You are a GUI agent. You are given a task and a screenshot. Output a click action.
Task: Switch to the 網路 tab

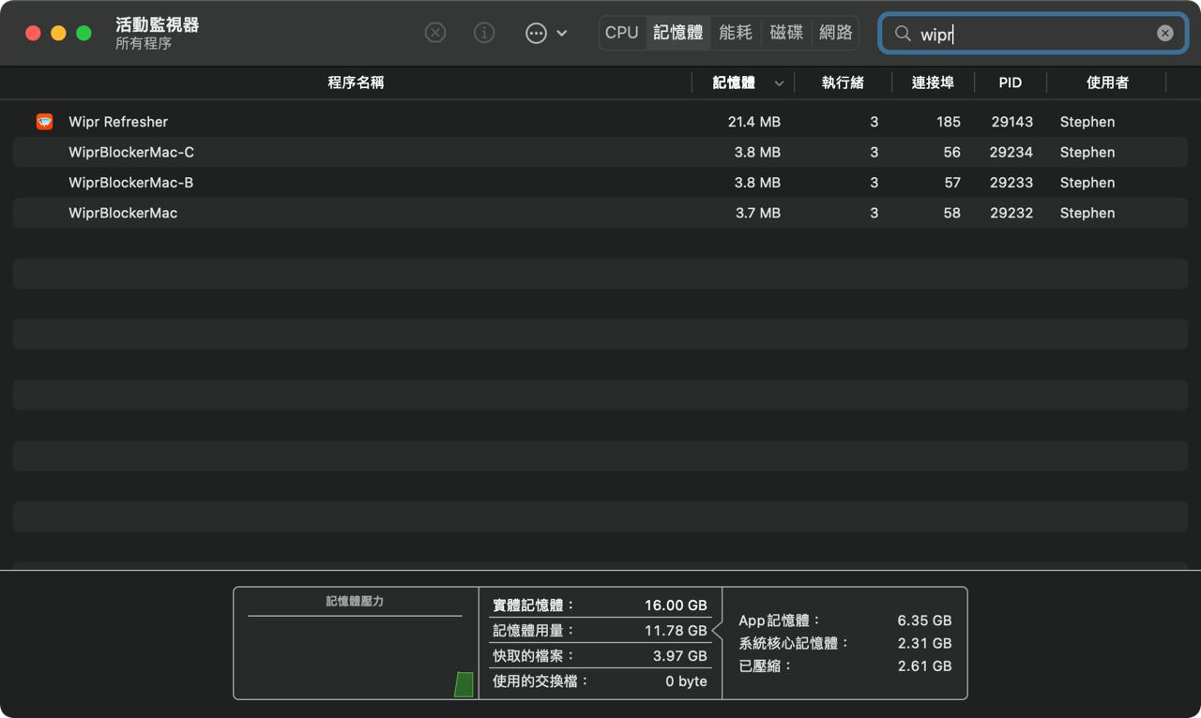coord(836,33)
